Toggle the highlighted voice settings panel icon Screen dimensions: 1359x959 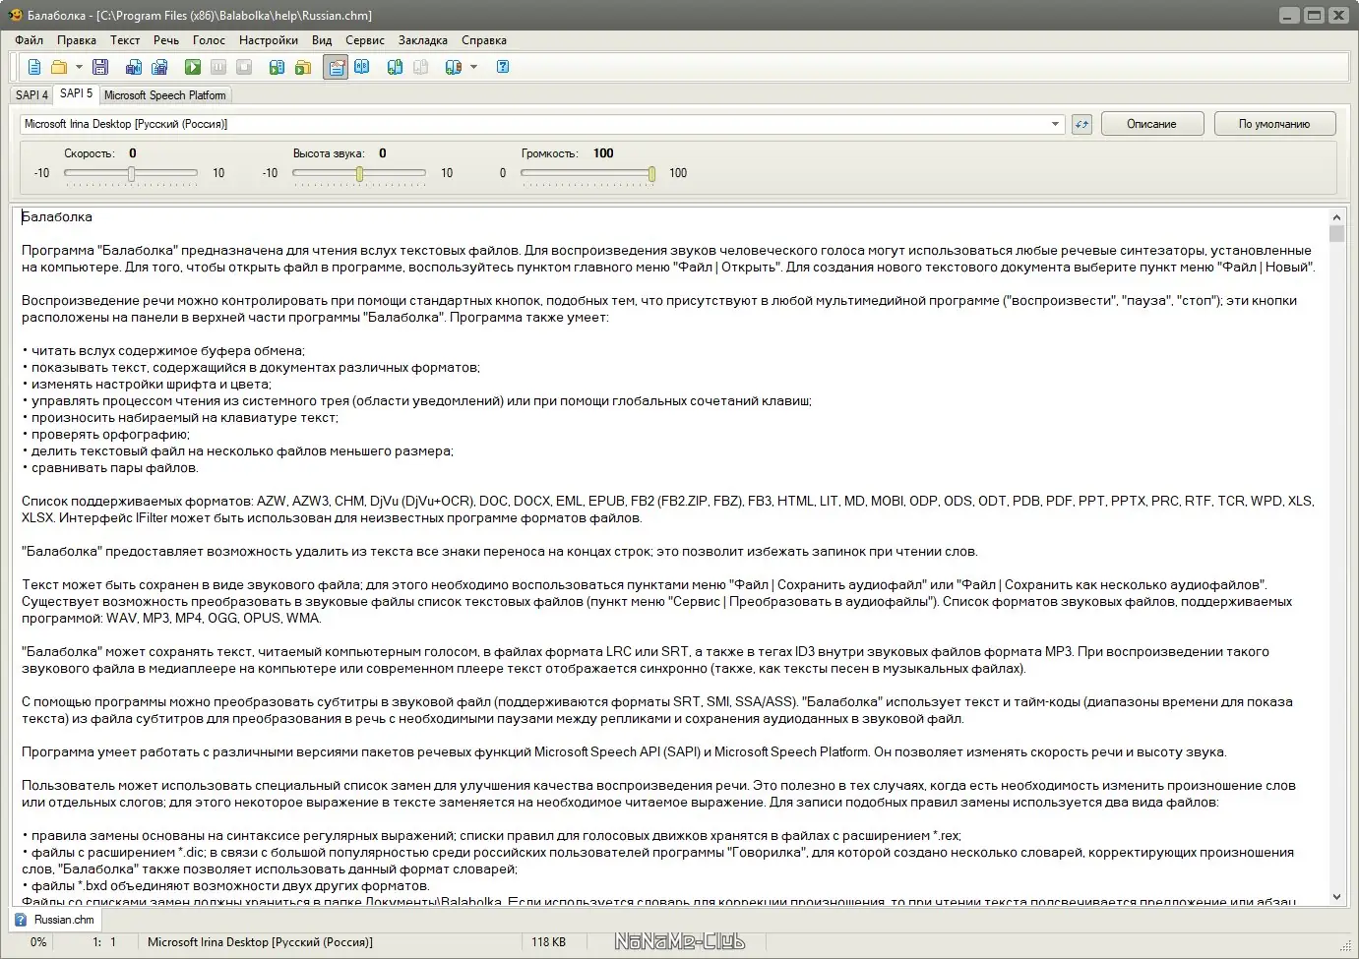click(x=336, y=67)
